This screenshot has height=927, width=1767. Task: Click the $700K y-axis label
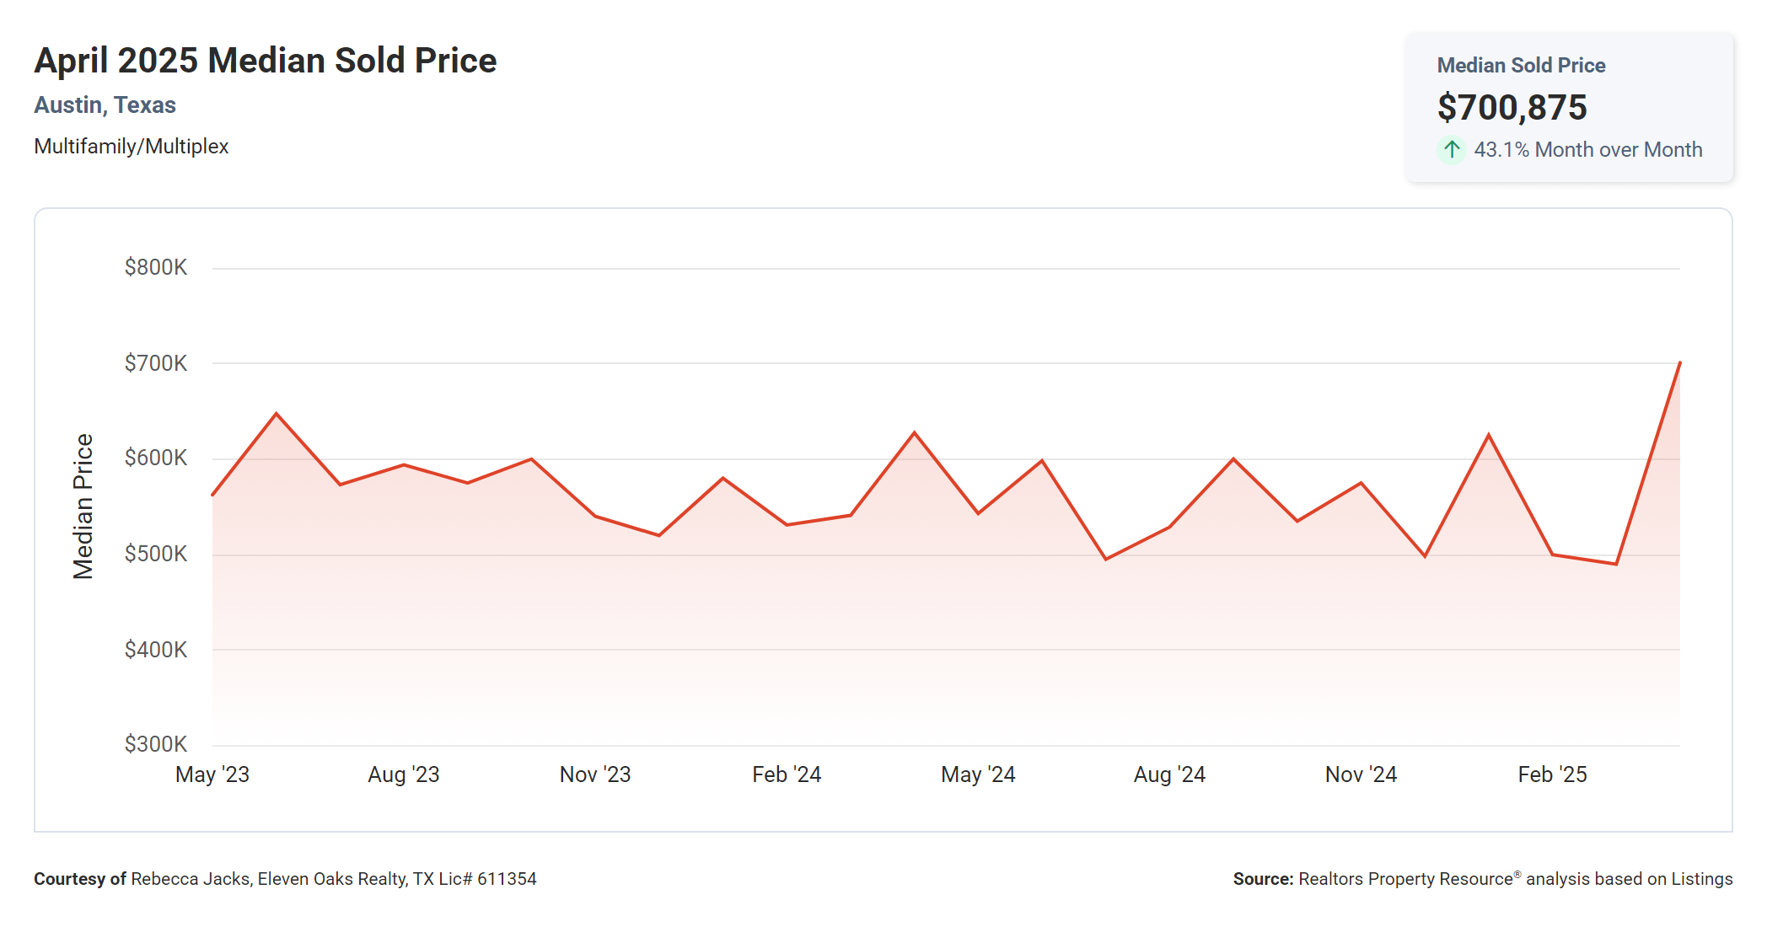point(156,363)
